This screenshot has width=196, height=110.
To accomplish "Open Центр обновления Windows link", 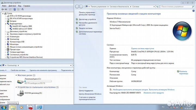I will (90, 94).
